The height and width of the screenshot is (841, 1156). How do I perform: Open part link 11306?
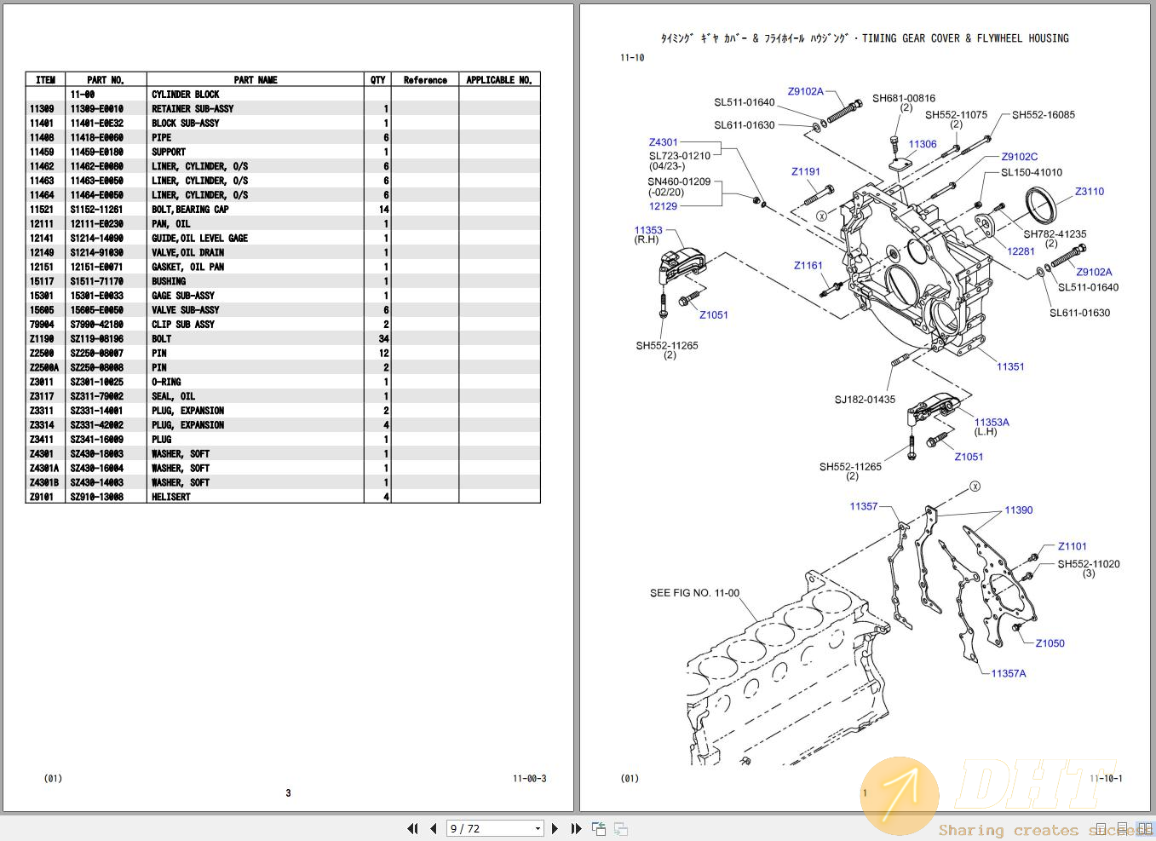click(923, 144)
